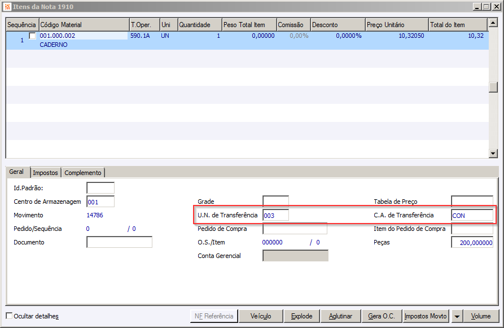Click the grid scrollbar down arrow
This screenshot has height=328, width=504.
click(x=493, y=154)
